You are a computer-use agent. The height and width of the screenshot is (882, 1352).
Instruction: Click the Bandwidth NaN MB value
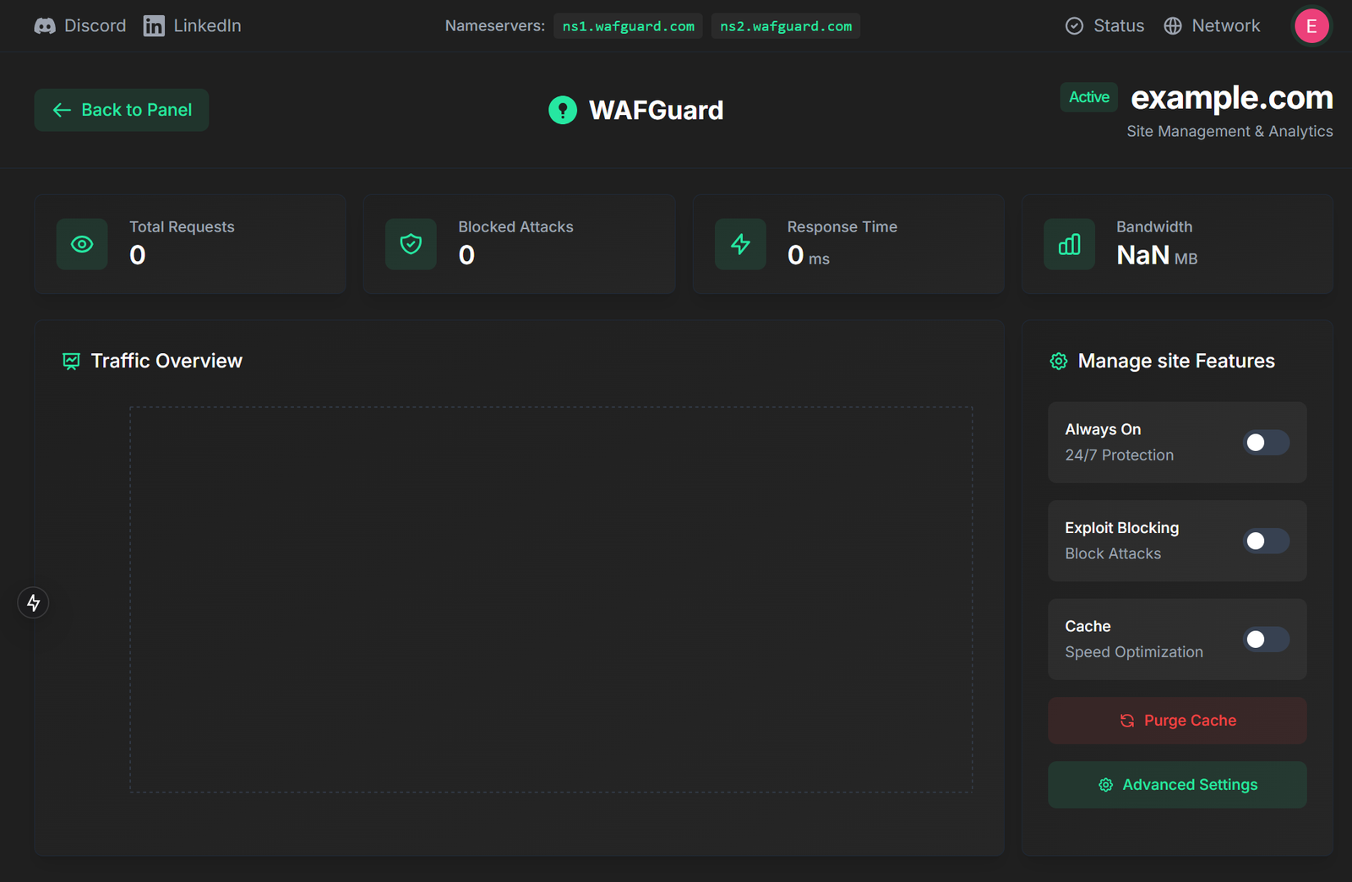(x=1157, y=255)
